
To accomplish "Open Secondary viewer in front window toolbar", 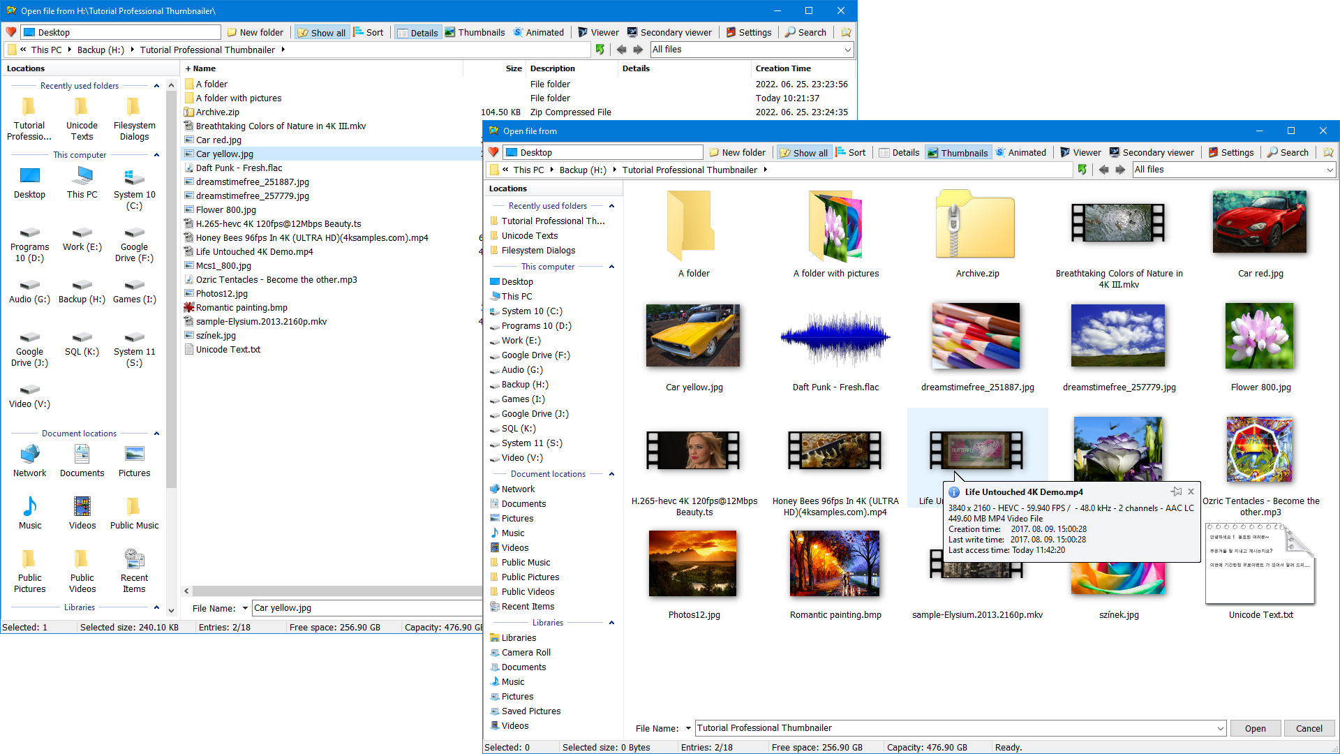I will click(x=1152, y=152).
